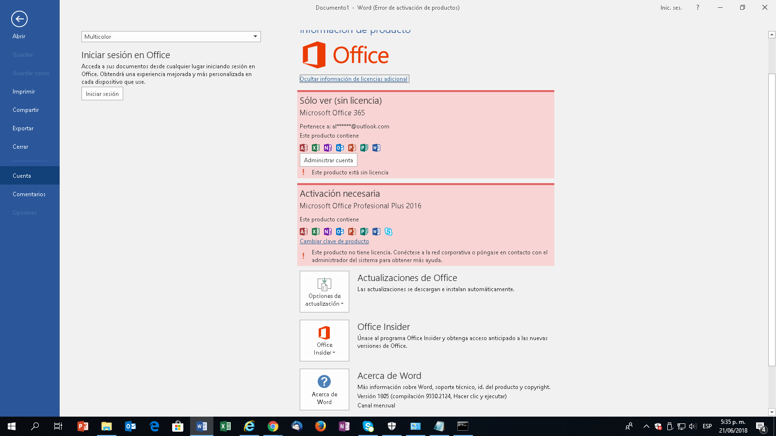
Task: Click the Canal mensual text
Action: click(x=376, y=405)
